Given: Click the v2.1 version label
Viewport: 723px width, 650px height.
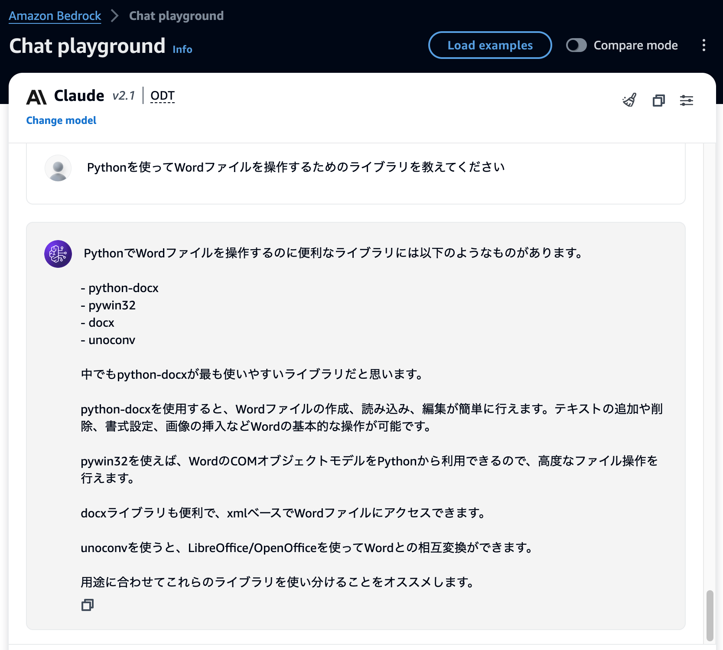Looking at the screenshot, I should click(x=124, y=96).
